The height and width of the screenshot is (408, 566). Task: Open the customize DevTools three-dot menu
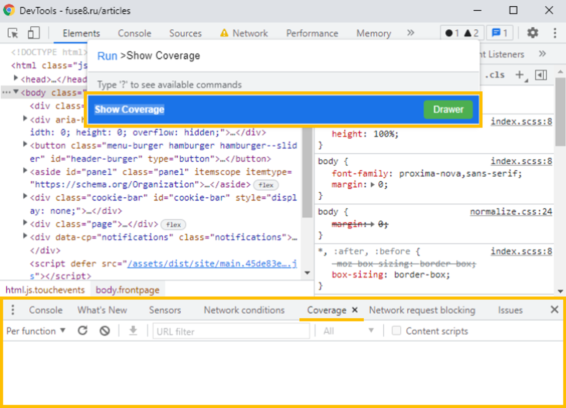pos(554,33)
